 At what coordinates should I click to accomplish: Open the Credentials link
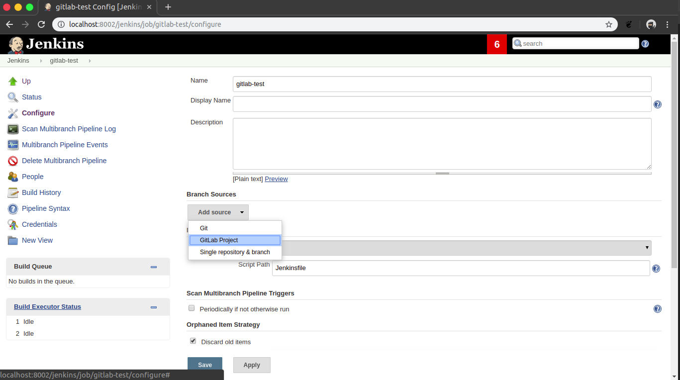click(39, 224)
